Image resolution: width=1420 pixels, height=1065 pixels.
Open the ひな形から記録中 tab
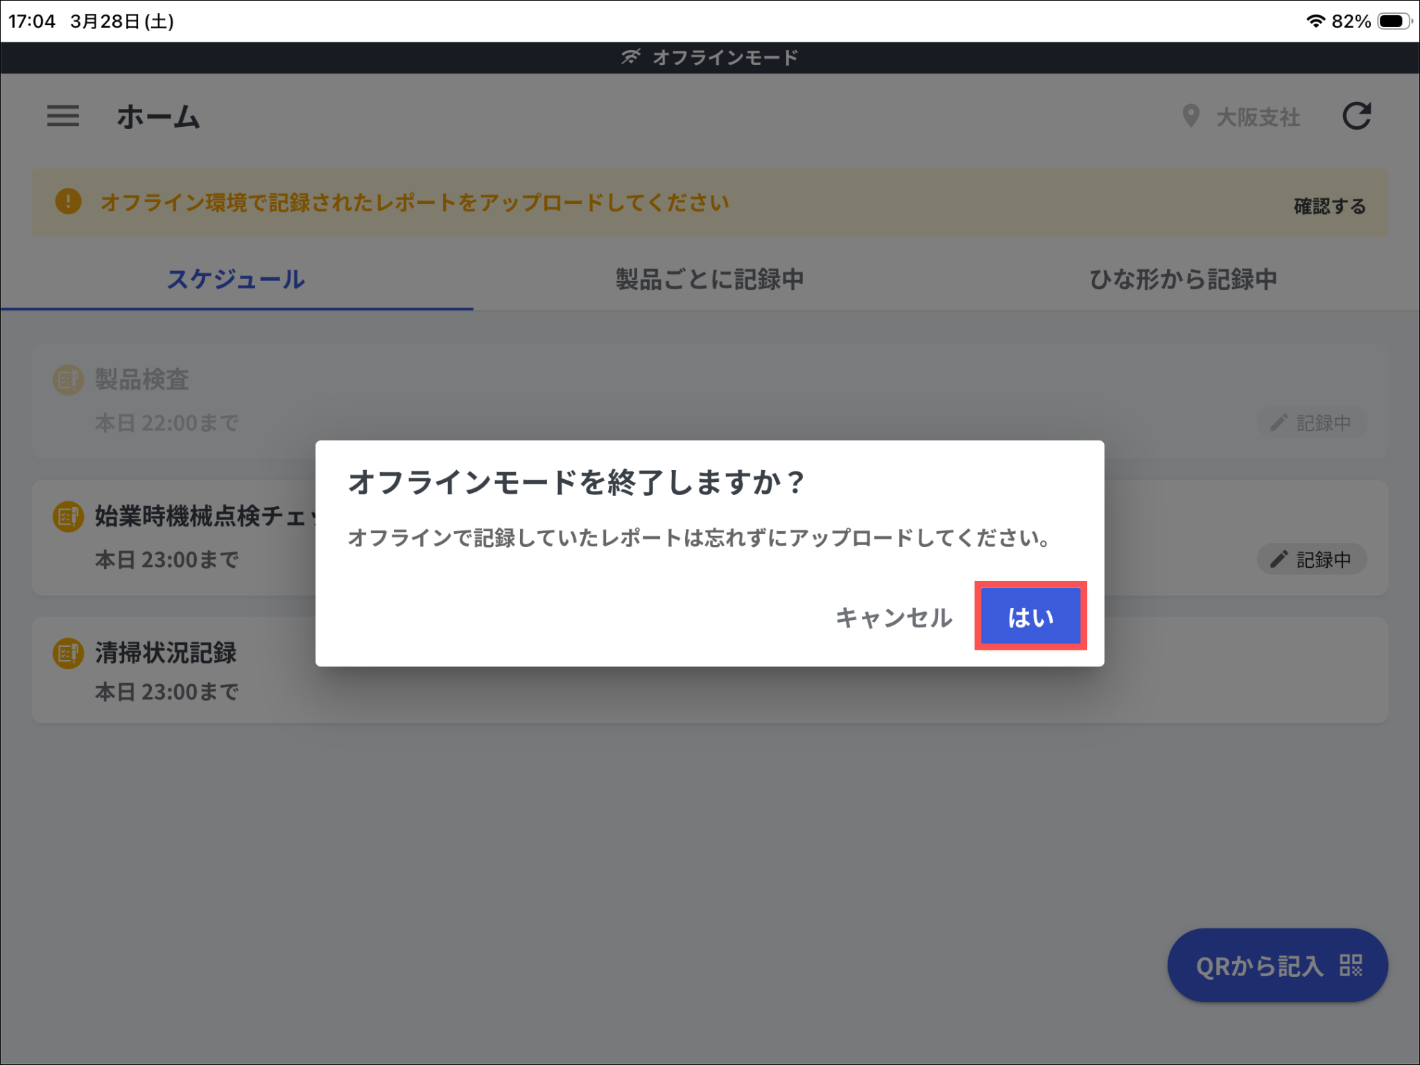tap(1183, 279)
